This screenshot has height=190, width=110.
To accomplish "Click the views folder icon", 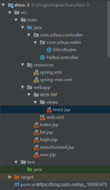I will [42, 102].
